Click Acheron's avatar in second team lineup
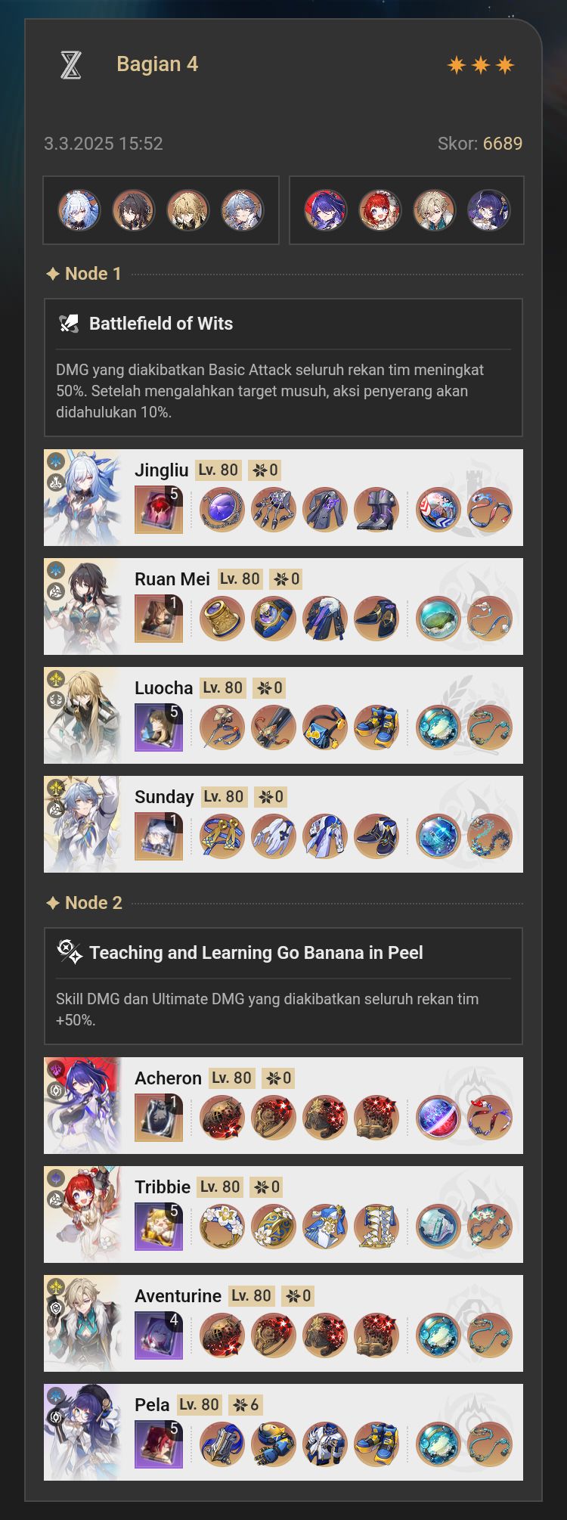Viewport: 567px width, 1520px height. click(x=325, y=210)
